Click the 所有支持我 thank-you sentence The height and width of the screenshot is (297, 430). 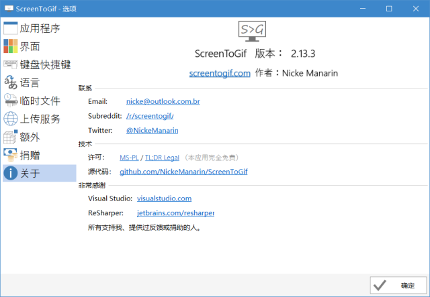click(x=144, y=227)
